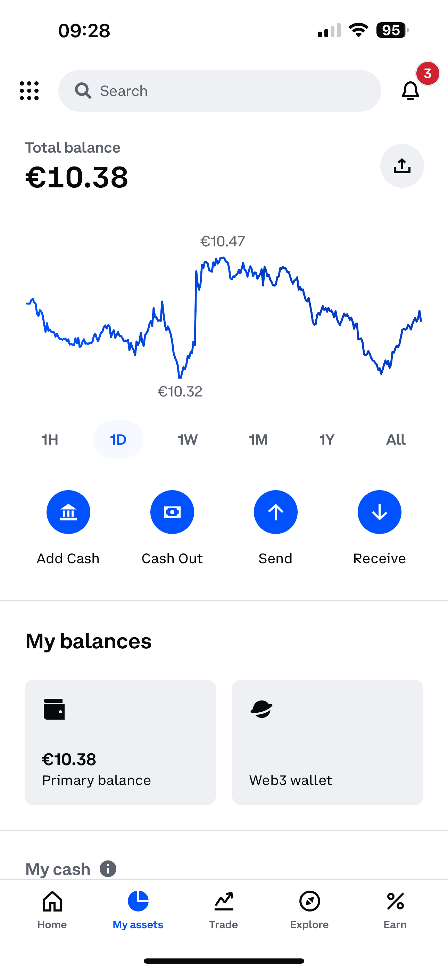The image size is (448, 972).
Task: Open the nine-dot apps grid menu
Action: pyautogui.click(x=29, y=90)
